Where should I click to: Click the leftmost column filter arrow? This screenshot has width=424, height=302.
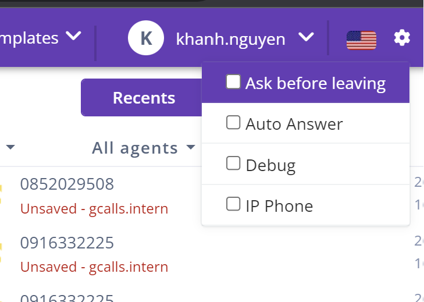(x=10, y=148)
